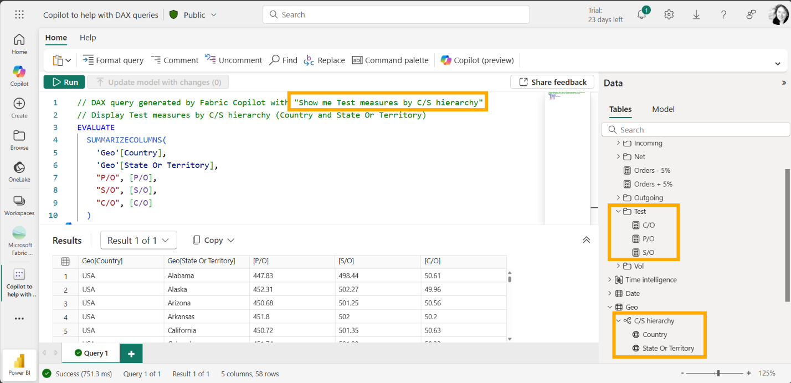Click the zoom in plus button
Image resolution: width=791 pixels, height=383 pixels.
[749, 373]
